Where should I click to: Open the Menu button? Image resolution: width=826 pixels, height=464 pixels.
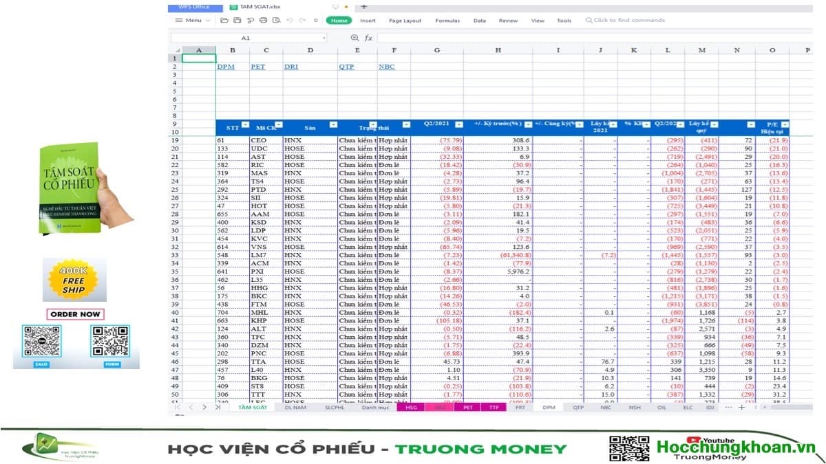coord(193,21)
